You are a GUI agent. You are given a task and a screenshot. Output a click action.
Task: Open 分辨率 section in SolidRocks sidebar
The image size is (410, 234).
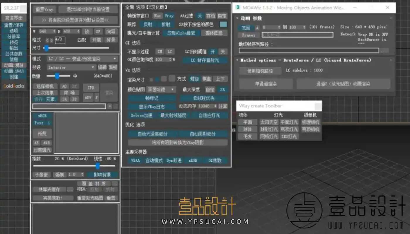point(14,37)
